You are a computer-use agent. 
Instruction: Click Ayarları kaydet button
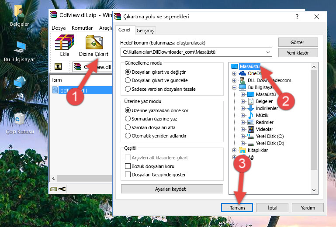[x=172, y=189]
